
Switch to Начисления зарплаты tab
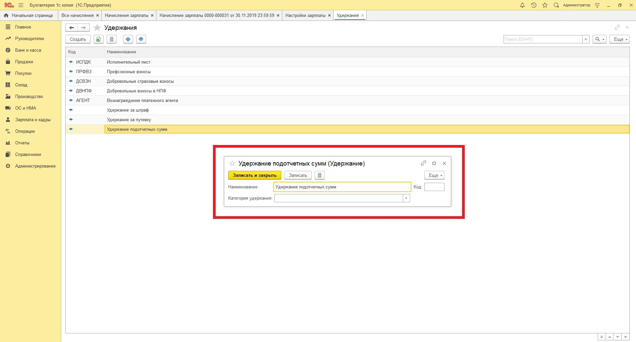(x=127, y=15)
